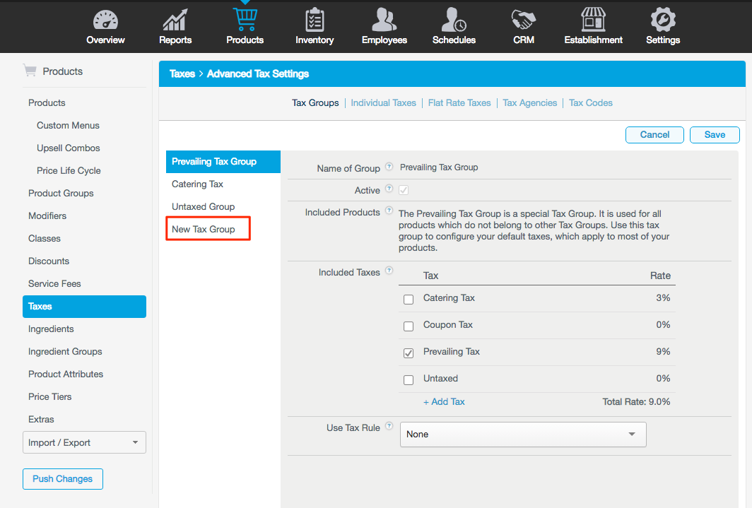Open the Active field help tooltip
This screenshot has width=752, height=508.
pyautogui.click(x=389, y=189)
